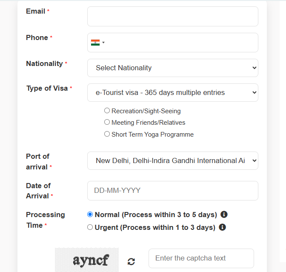Select the Recreation/Sight-Seeing option
The height and width of the screenshot is (272, 286).
[107, 111]
